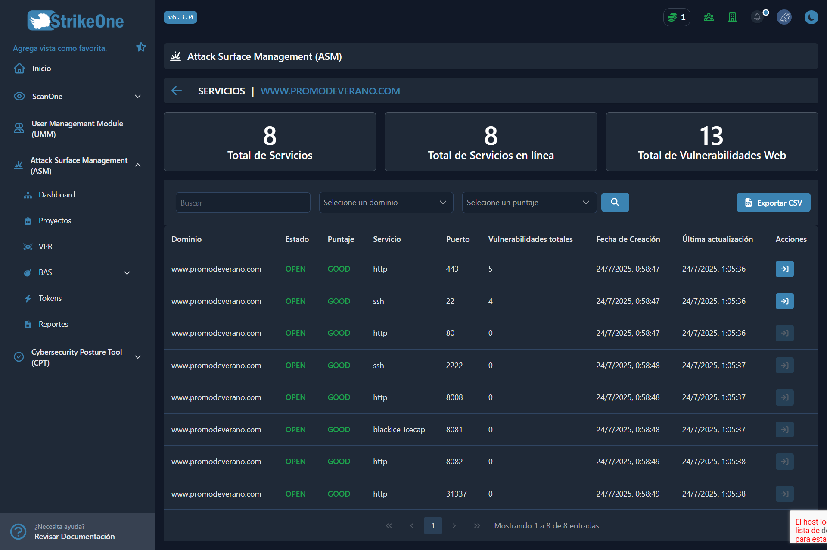
Task: Select the OPEN status on the ssh port 22 row
Action: (295, 301)
